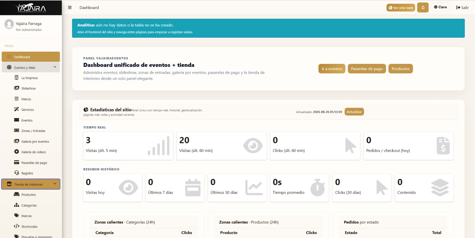Click the Estado column header
The image size is (475, 238).
pos(351,233)
